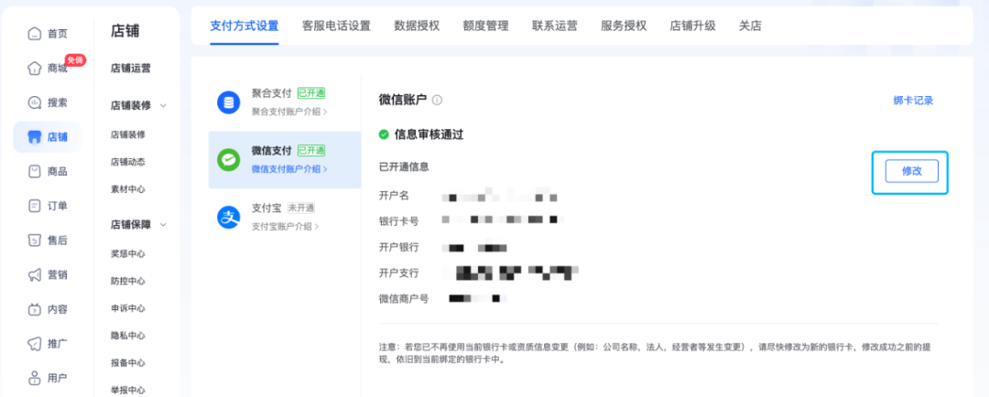Image resolution: width=989 pixels, height=397 pixels.
Task: Open 奖惩中心 in the submenu
Action: tap(128, 253)
